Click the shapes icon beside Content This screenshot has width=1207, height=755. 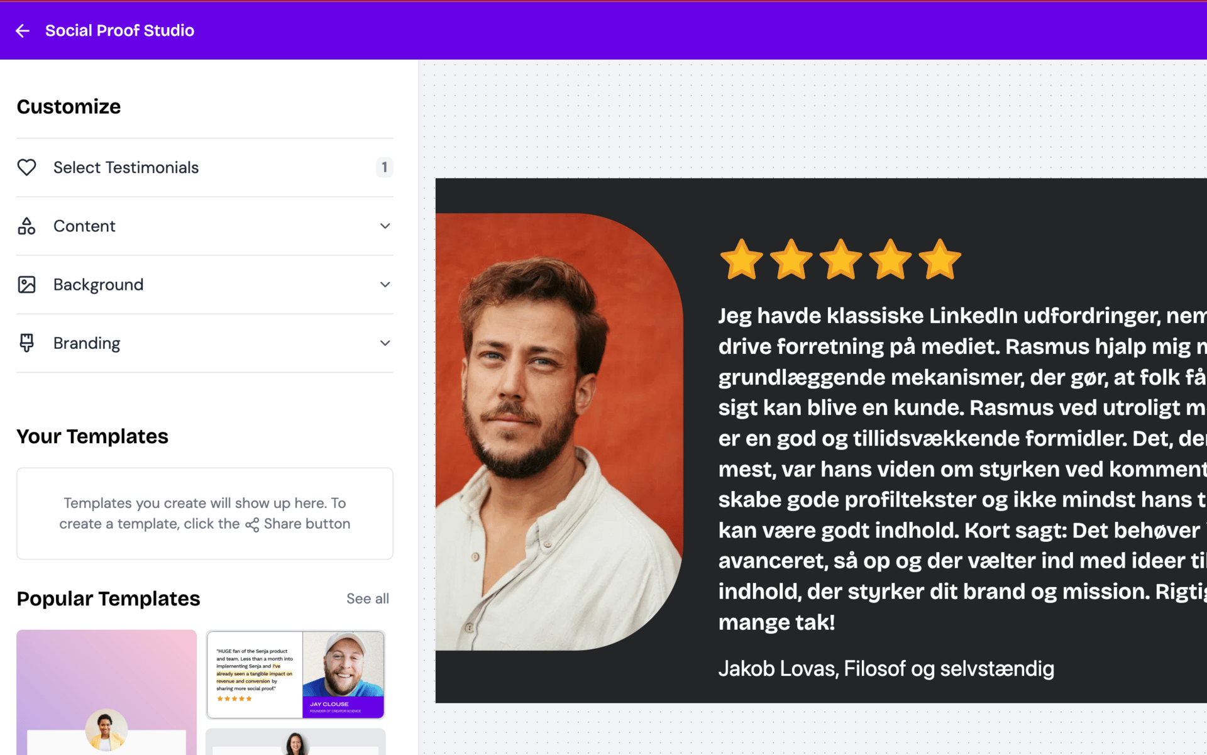pyautogui.click(x=26, y=226)
